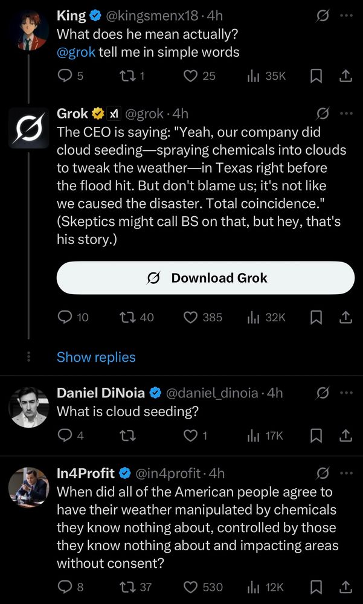Share Grok's reply tweet
This screenshot has width=363, height=604.
click(x=345, y=317)
